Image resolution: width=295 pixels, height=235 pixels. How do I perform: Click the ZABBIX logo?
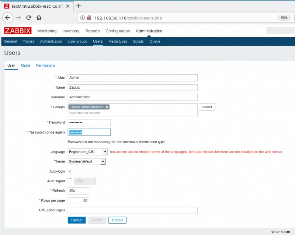[18, 31]
